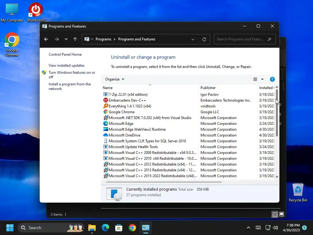313x235 pixels.
Task: Select Microsoft System CLR Types for SQL Server
Action: pos(147,141)
